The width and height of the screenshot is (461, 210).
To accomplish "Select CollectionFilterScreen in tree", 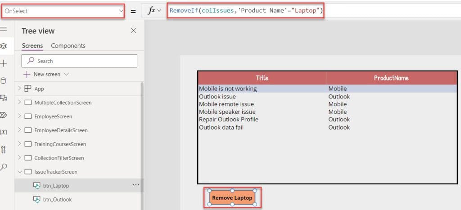I will (x=59, y=158).
